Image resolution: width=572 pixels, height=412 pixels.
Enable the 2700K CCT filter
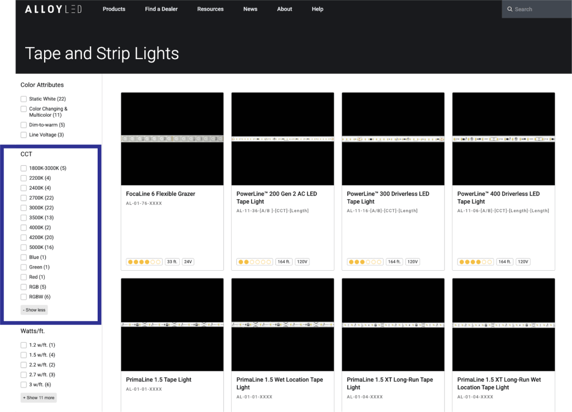(x=24, y=198)
